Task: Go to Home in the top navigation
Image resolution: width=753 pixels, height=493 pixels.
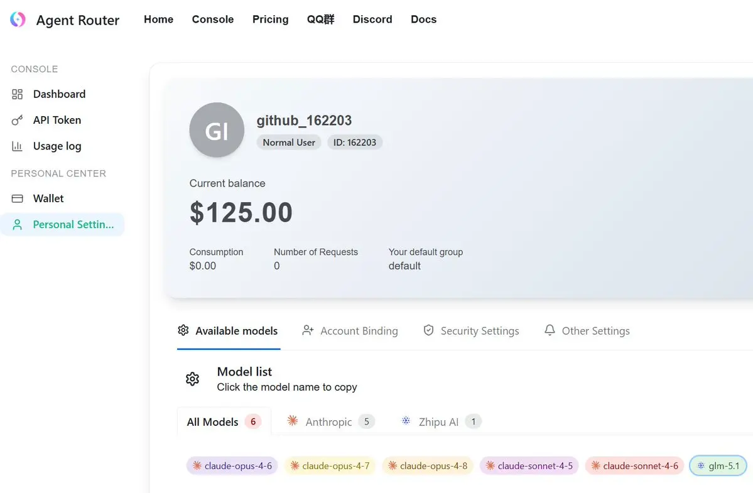Action: (x=158, y=19)
